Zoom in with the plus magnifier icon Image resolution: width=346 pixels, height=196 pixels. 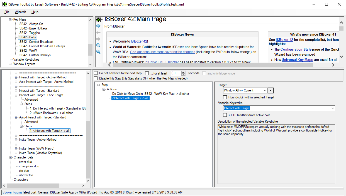click(98, 45)
